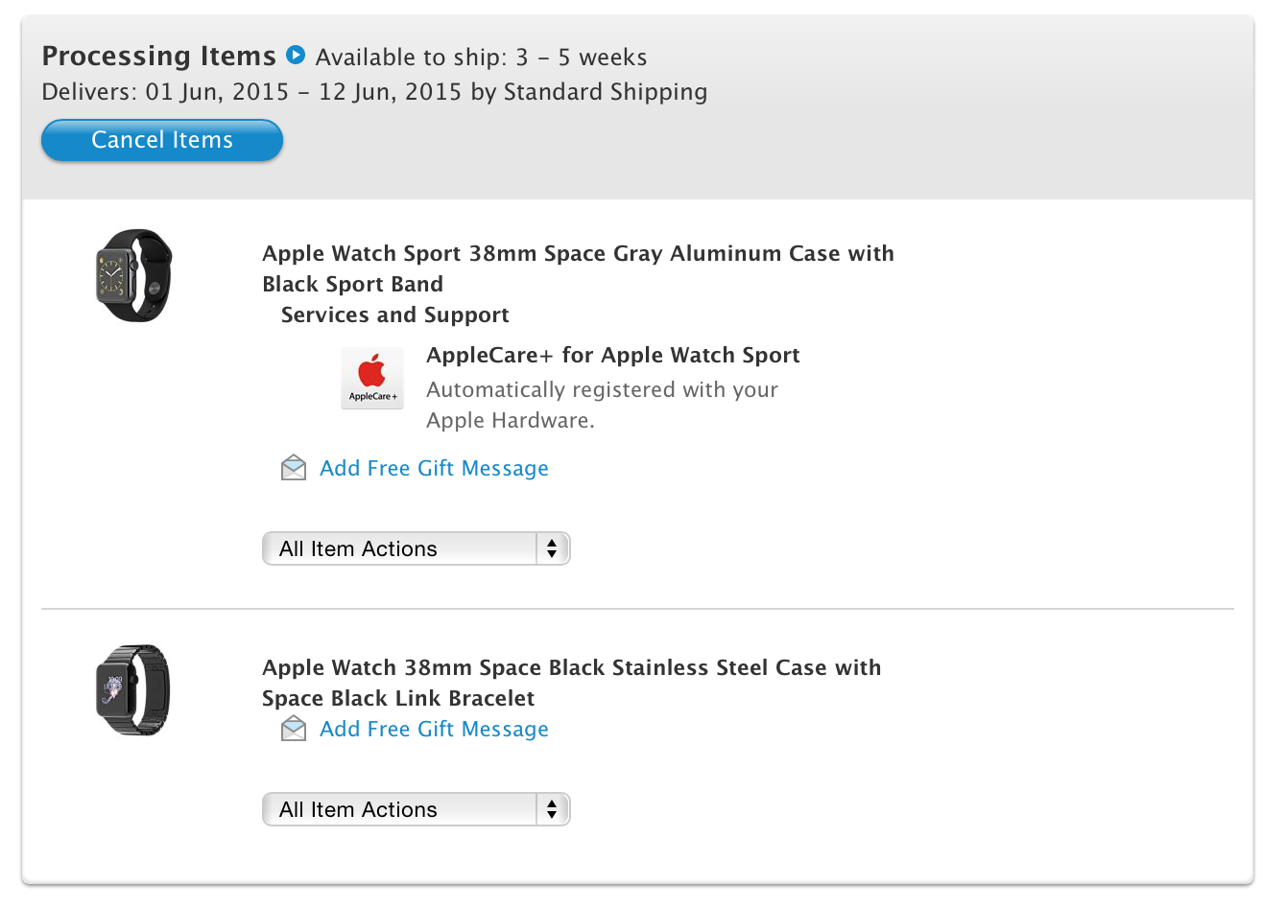Add free gift message for Stainless Steel watch

(x=434, y=729)
